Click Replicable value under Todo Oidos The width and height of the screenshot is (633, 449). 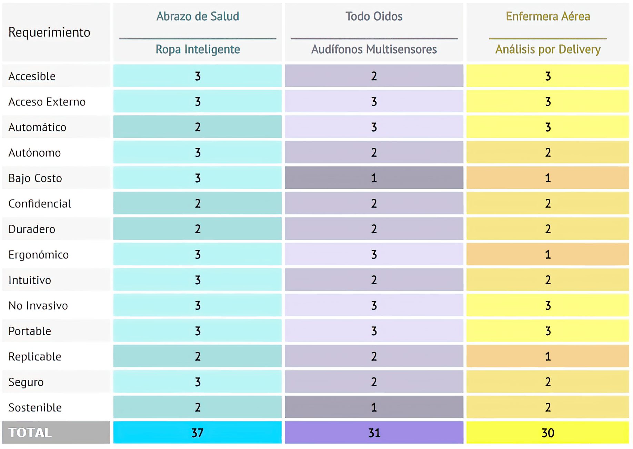click(374, 356)
